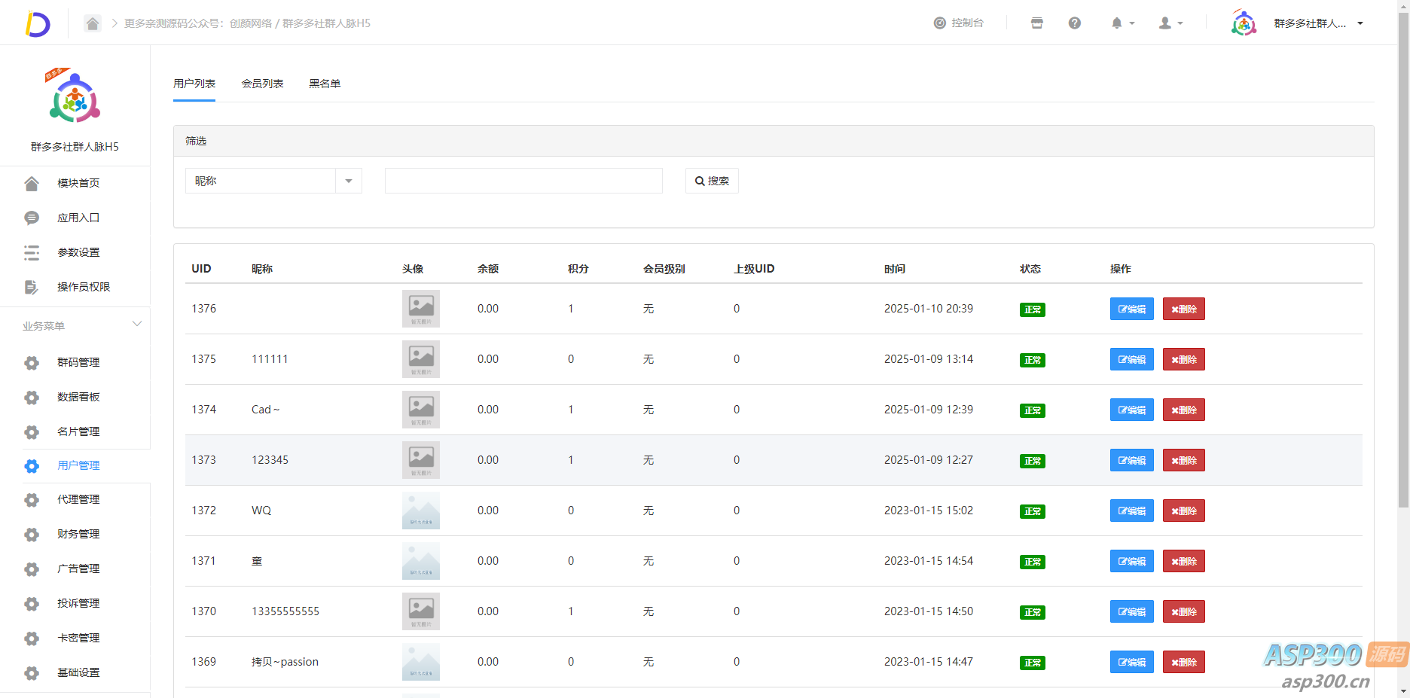1410x698 pixels.
Task: Click the 参数设置 list icon
Action: click(x=32, y=253)
